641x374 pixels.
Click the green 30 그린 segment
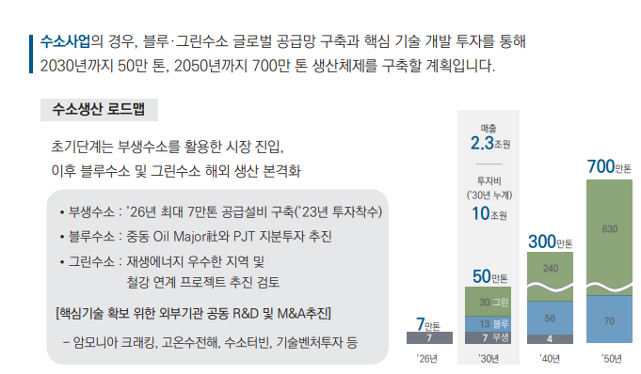click(488, 302)
